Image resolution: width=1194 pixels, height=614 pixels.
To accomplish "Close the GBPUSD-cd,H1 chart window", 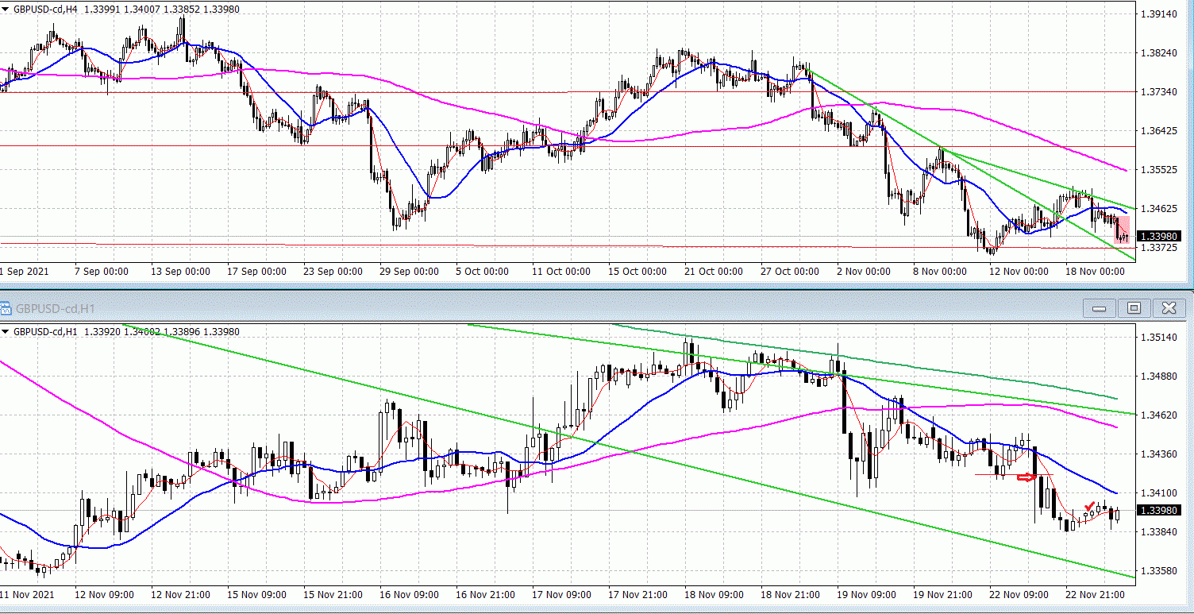I will pyautogui.click(x=1169, y=308).
